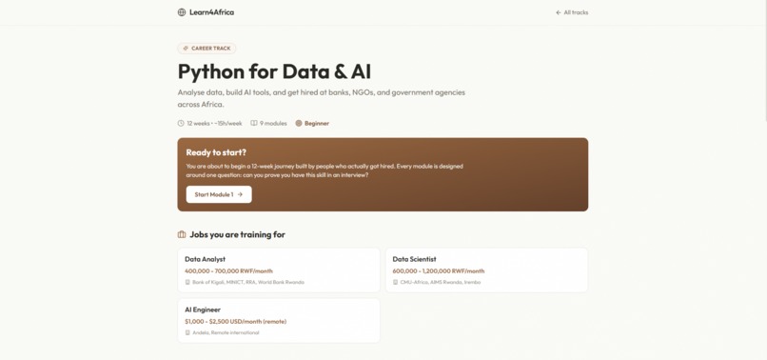Click the clock icon next to 12 weeks
This screenshot has height=360, width=767.
tap(181, 124)
